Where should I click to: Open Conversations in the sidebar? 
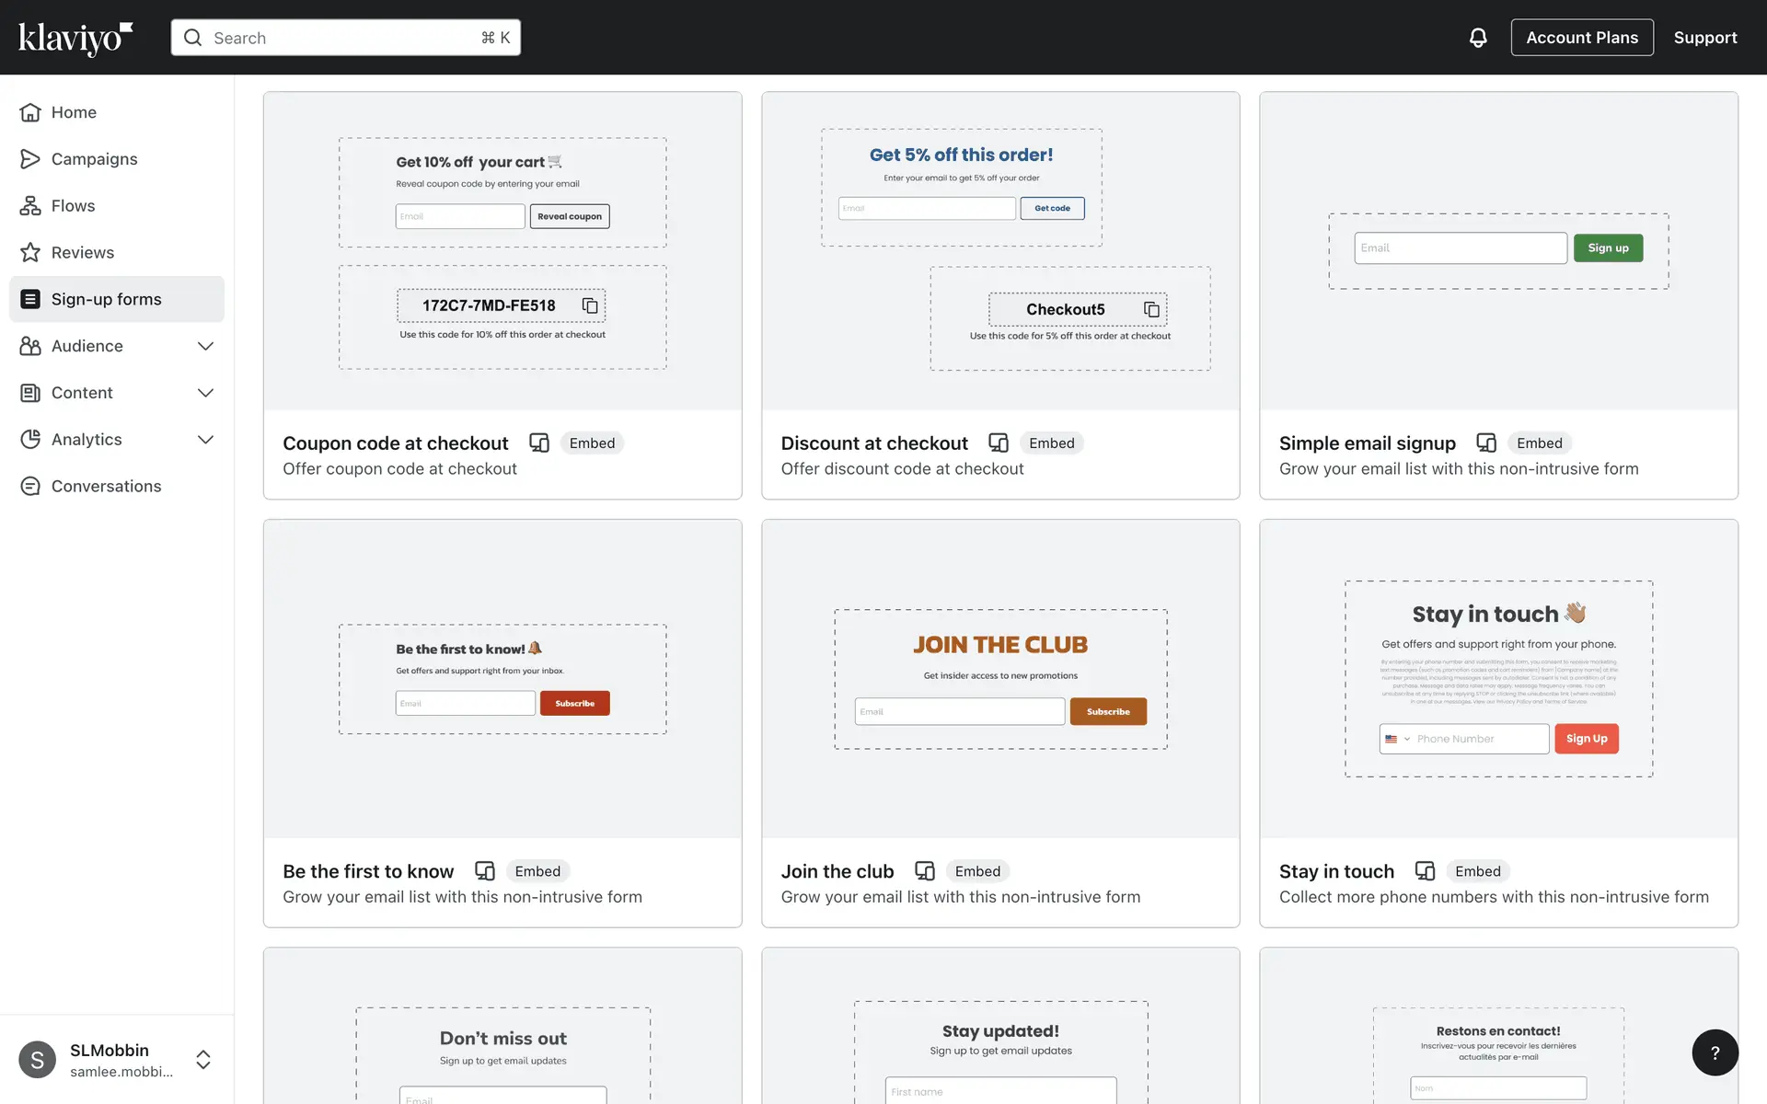106,486
